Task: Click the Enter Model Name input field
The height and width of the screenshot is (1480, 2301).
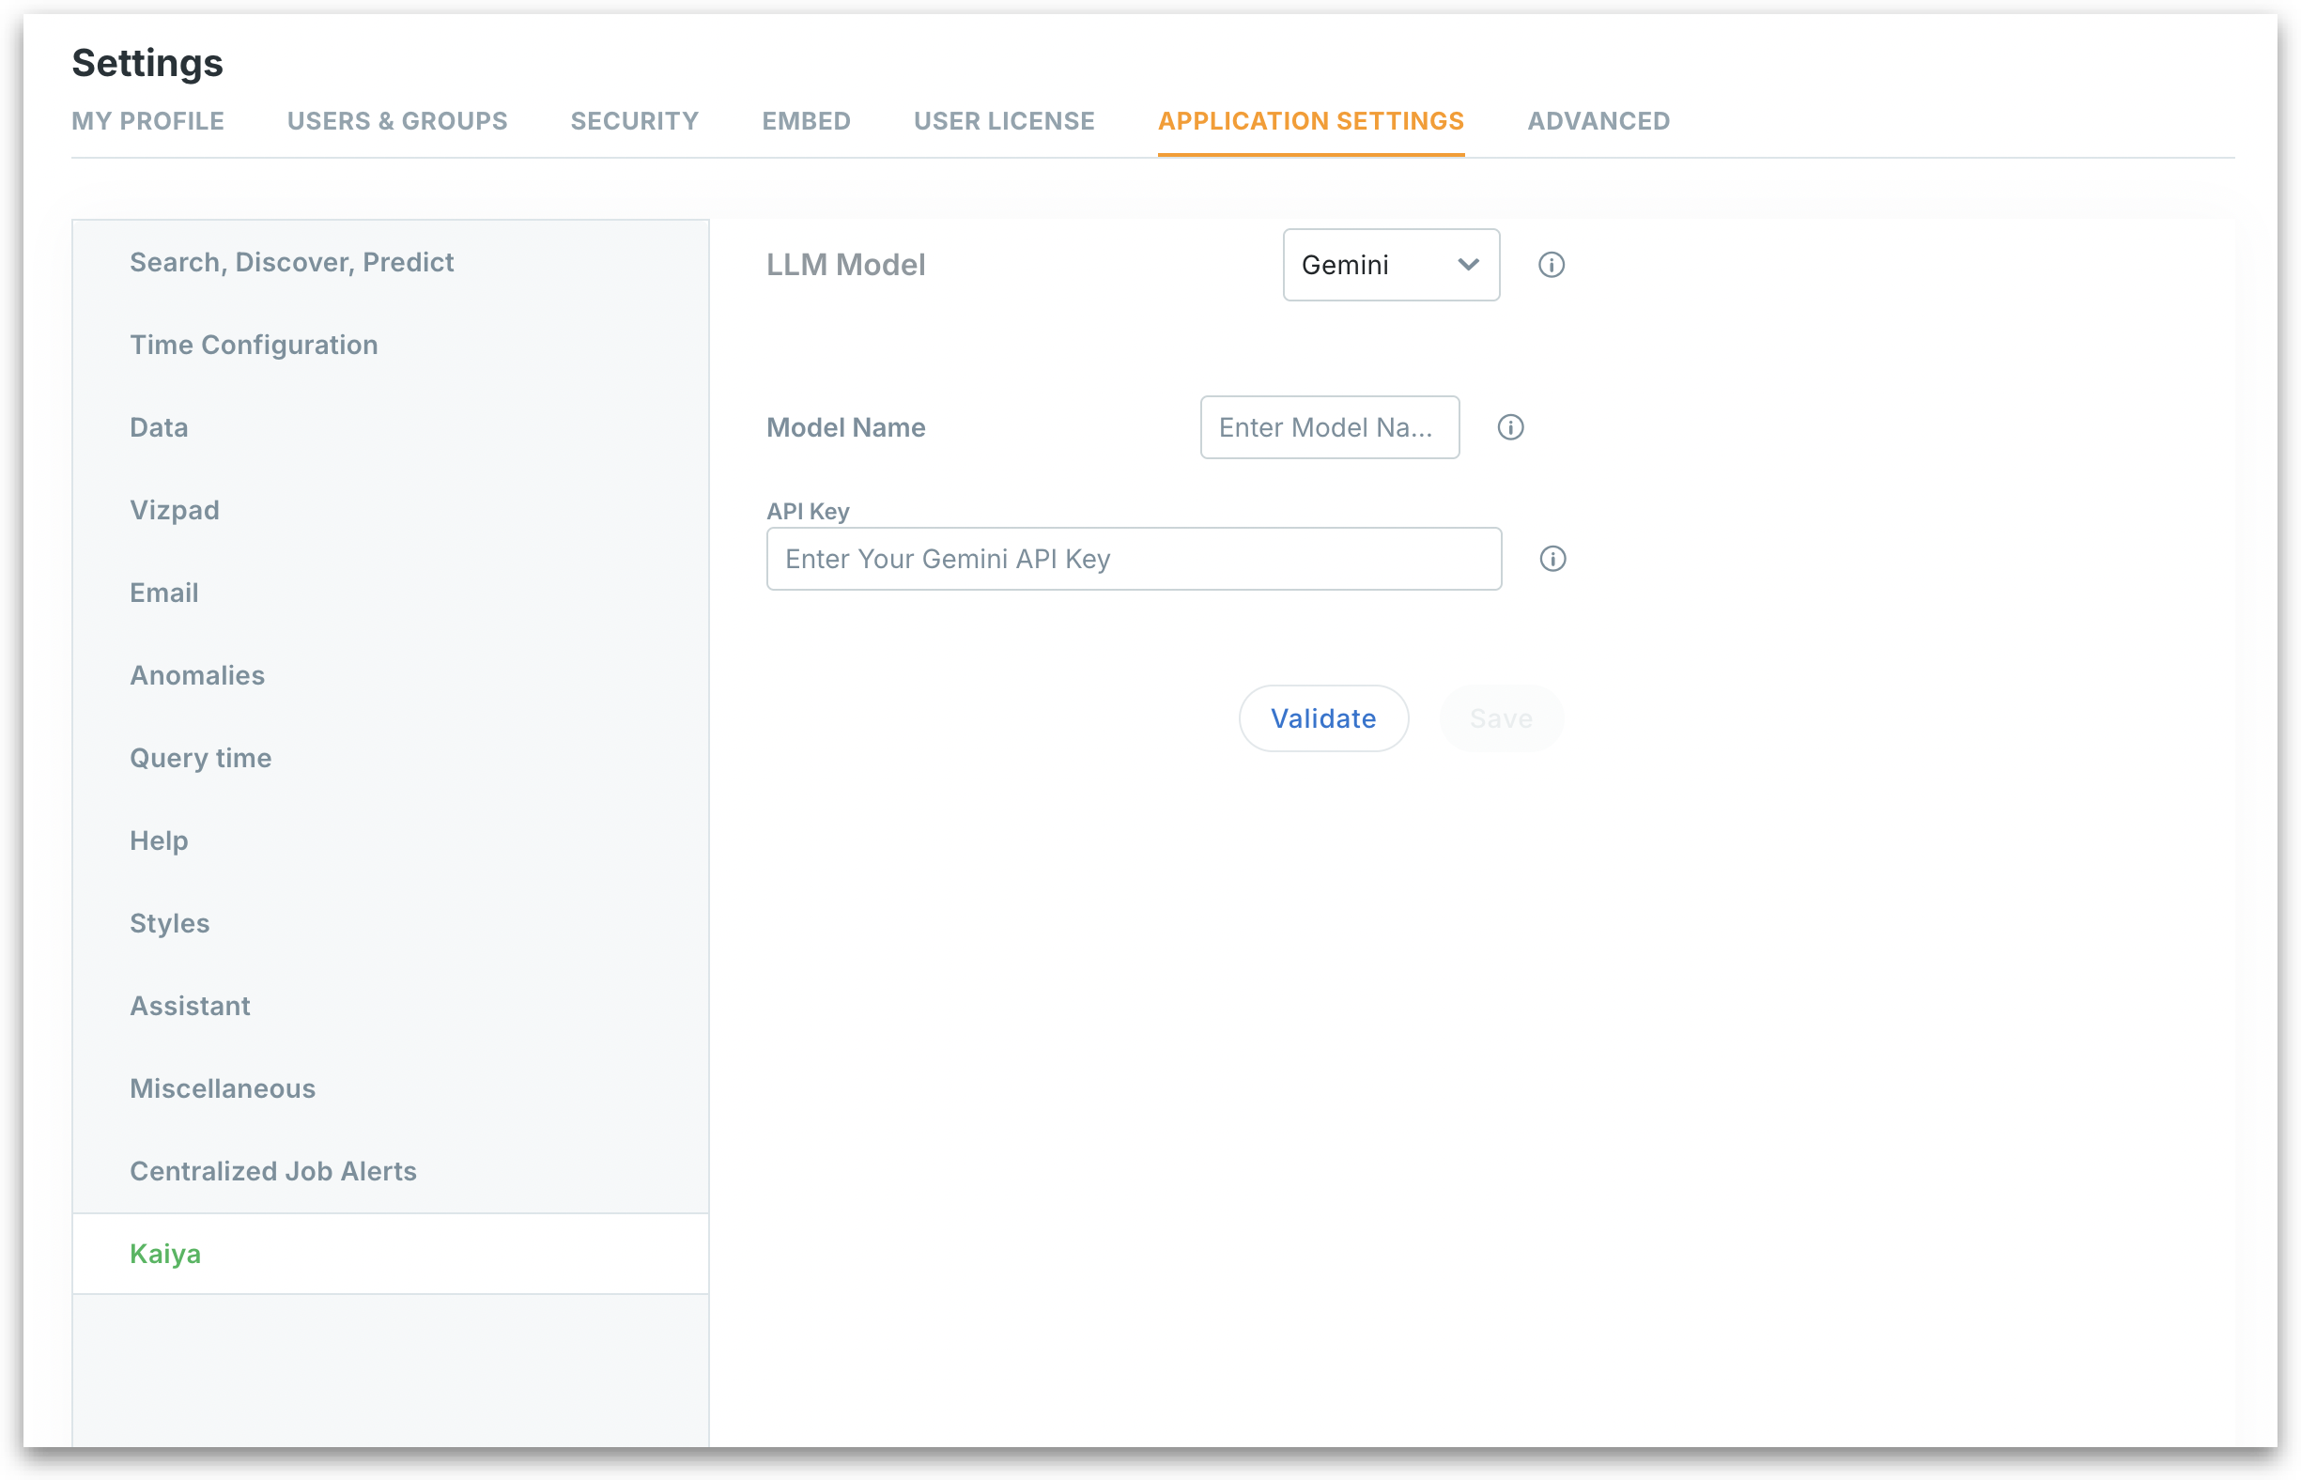Action: [1328, 426]
